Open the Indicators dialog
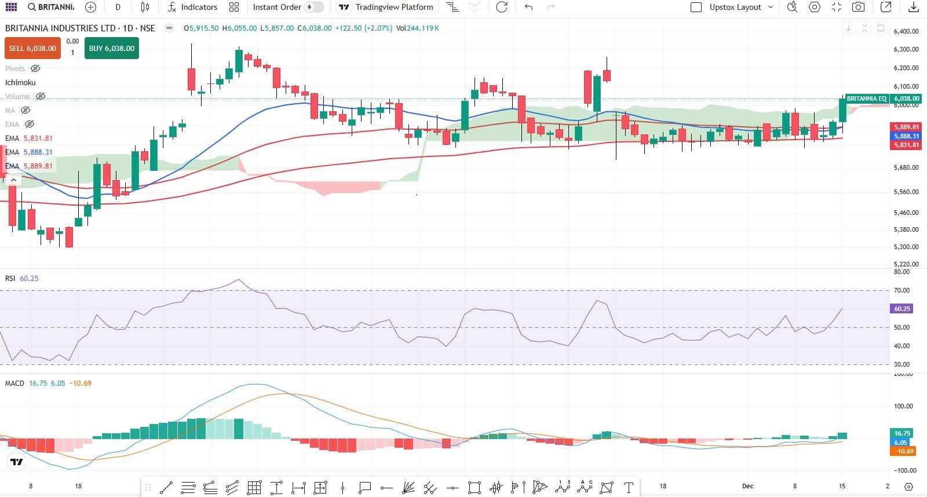This screenshot has height=497, width=927. [192, 7]
